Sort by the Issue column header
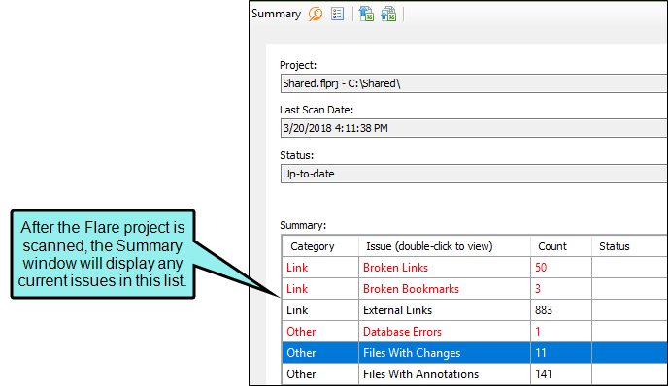668x386 pixels. pos(445,246)
